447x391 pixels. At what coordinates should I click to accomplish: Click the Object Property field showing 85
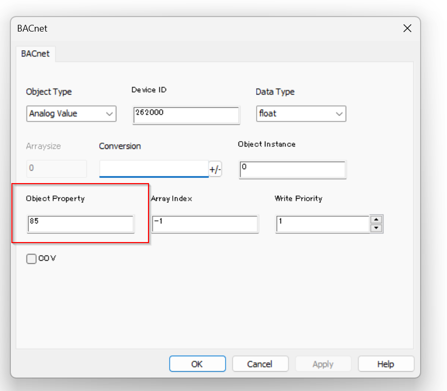pyautogui.click(x=81, y=224)
